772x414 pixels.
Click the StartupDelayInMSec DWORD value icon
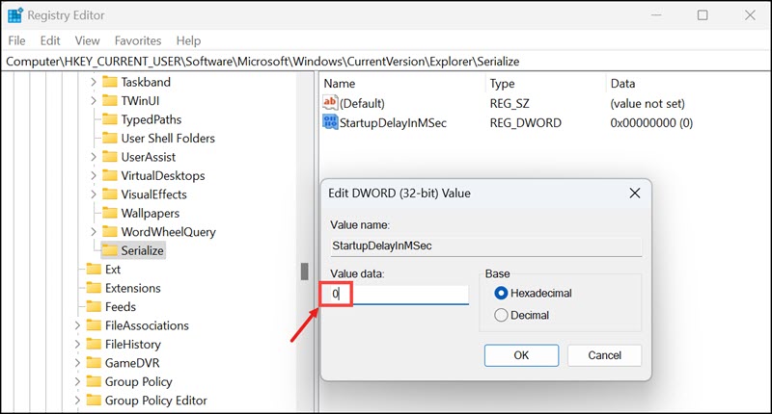coord(330,122)
